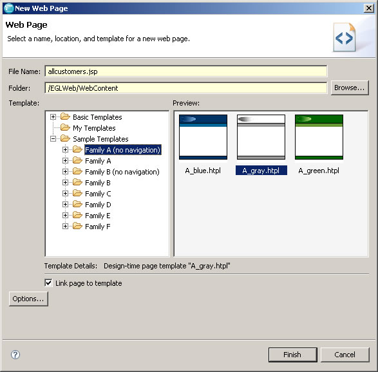The image size is (378, 372).
Task: Uncheck Link page to template checkbox
Action: (48, 283)
